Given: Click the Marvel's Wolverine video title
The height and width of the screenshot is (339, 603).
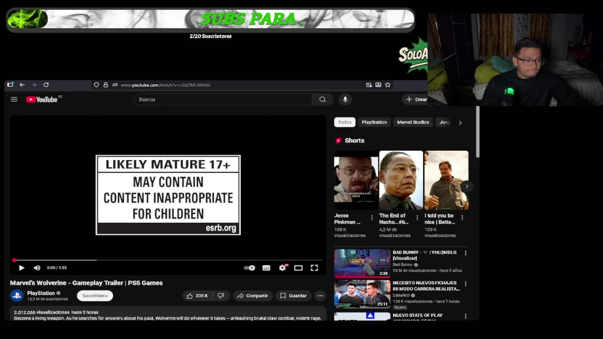Looking at the screenshot, I should click(86, 283).
